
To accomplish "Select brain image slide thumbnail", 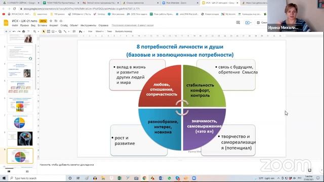I will click(20, 139).
